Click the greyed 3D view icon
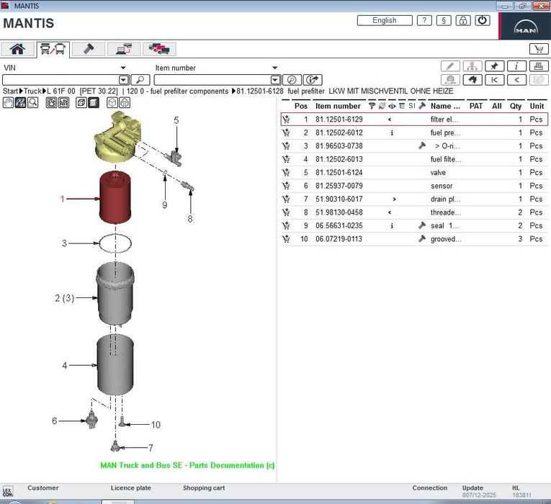This screenshot has width=551, height=504. tap(538, 80)
